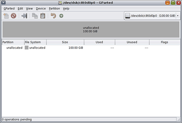
Task: Click the Unused column header
Action: point(132,42)
